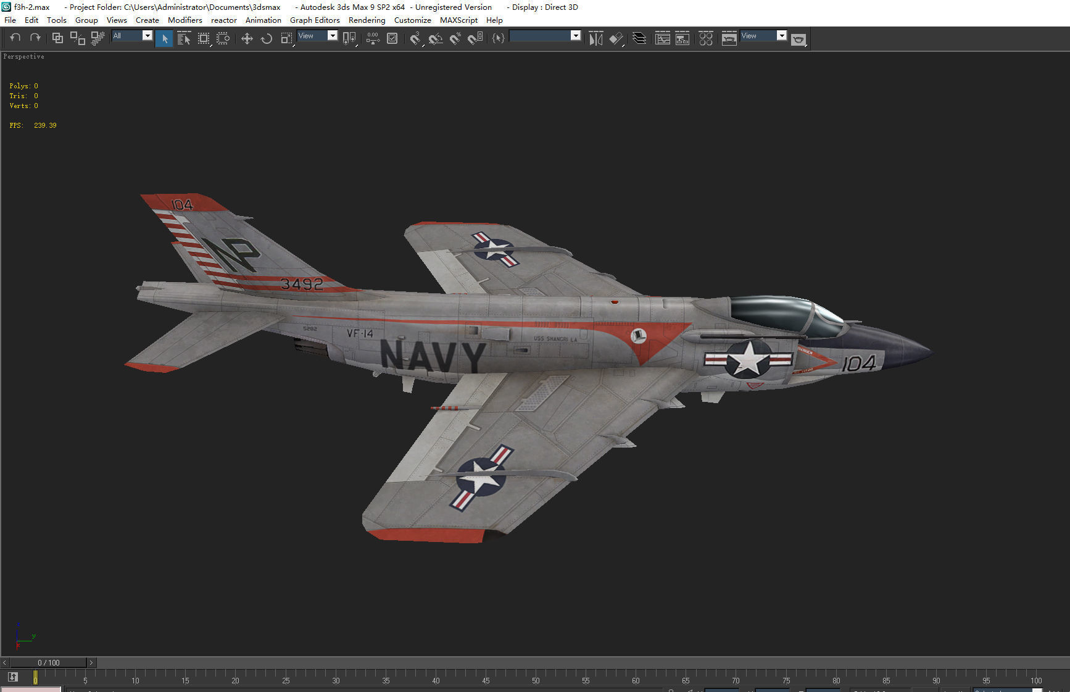
Task: Open the Layer Manager icon
Action: pyautogui.click(x=640, y=38)
